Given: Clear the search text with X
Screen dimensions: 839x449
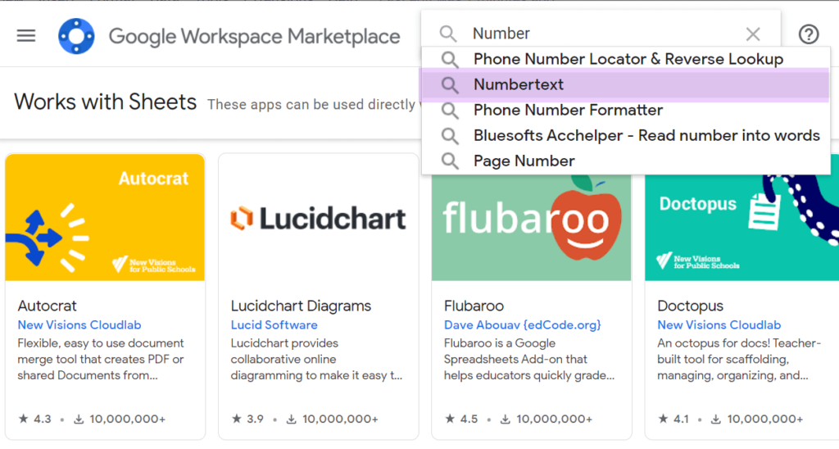Looking at the screenshot, I should pyautogui.click(x=753, y=34).
